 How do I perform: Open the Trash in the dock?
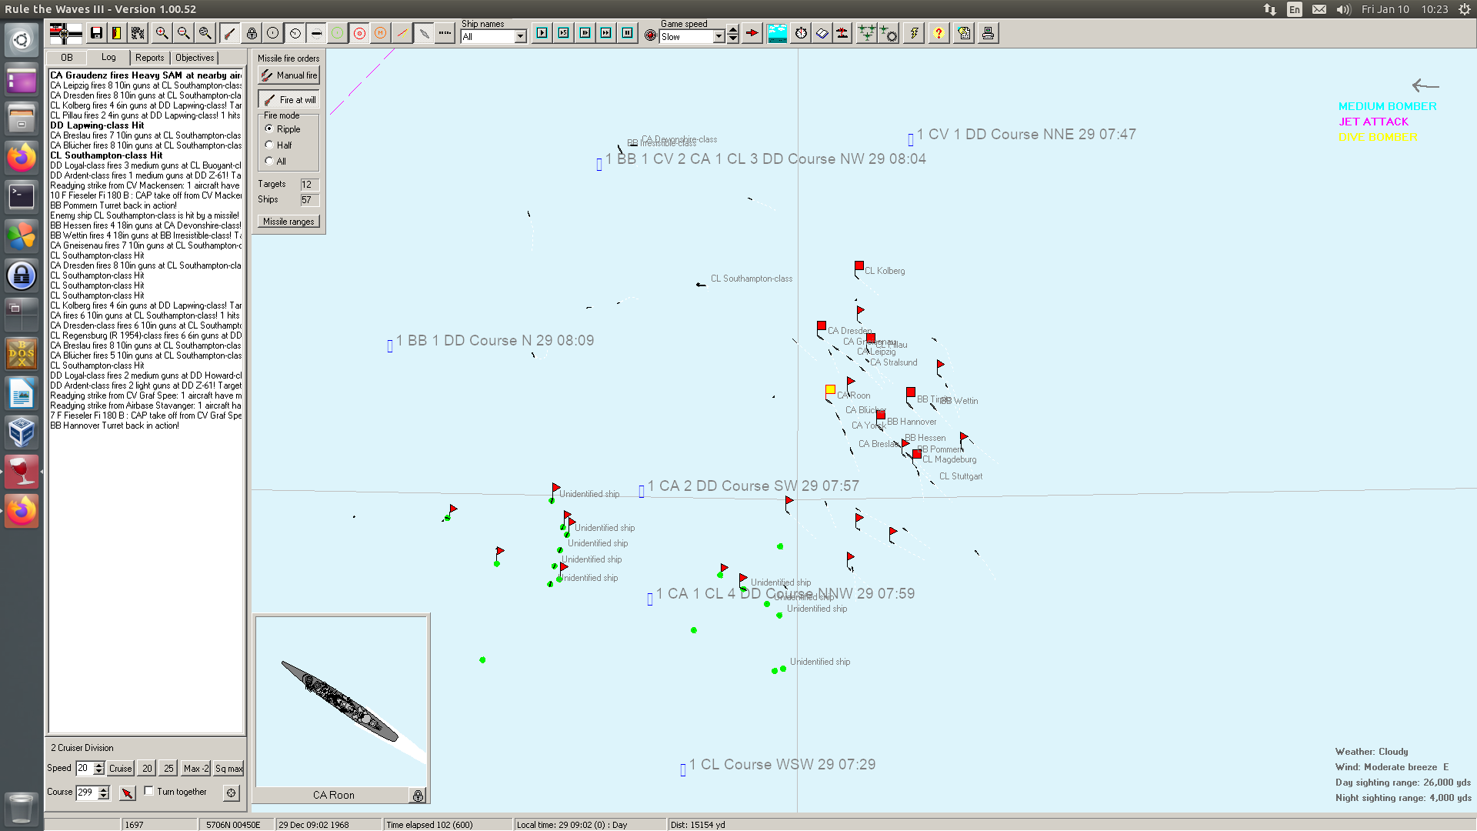click(x=22, y=808)
